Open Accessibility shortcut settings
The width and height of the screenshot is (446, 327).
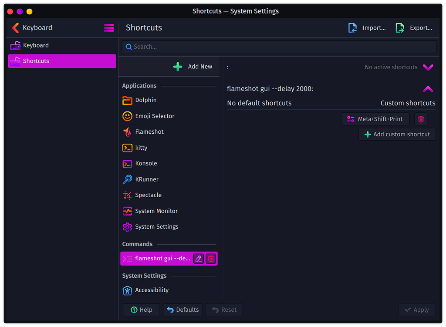152,290
